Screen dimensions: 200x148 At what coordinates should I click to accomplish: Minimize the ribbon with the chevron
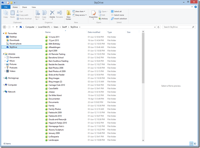click(192, 7)
